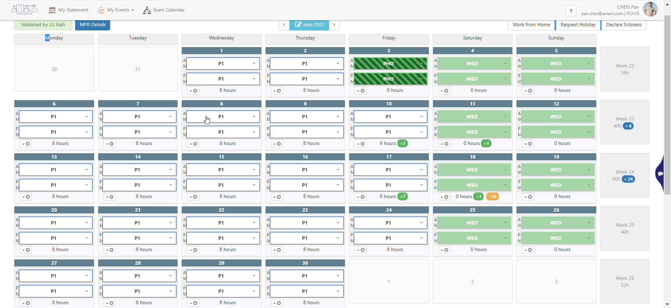Image resolution: width=671 pixels, height=308 pixels.
Task: Open June 3 morning PHO dropdown
Action: [x=390, y=64]
